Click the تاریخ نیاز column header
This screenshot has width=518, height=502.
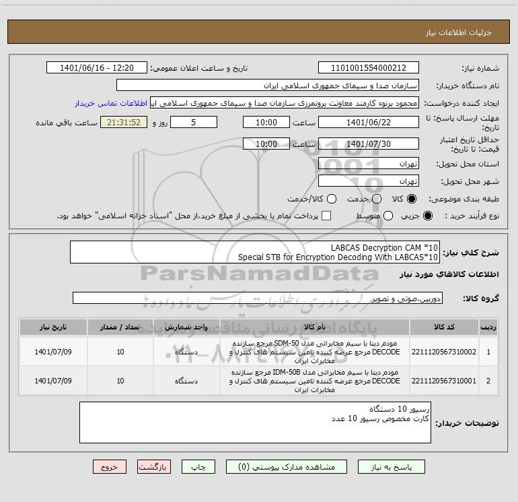point(53,327)
